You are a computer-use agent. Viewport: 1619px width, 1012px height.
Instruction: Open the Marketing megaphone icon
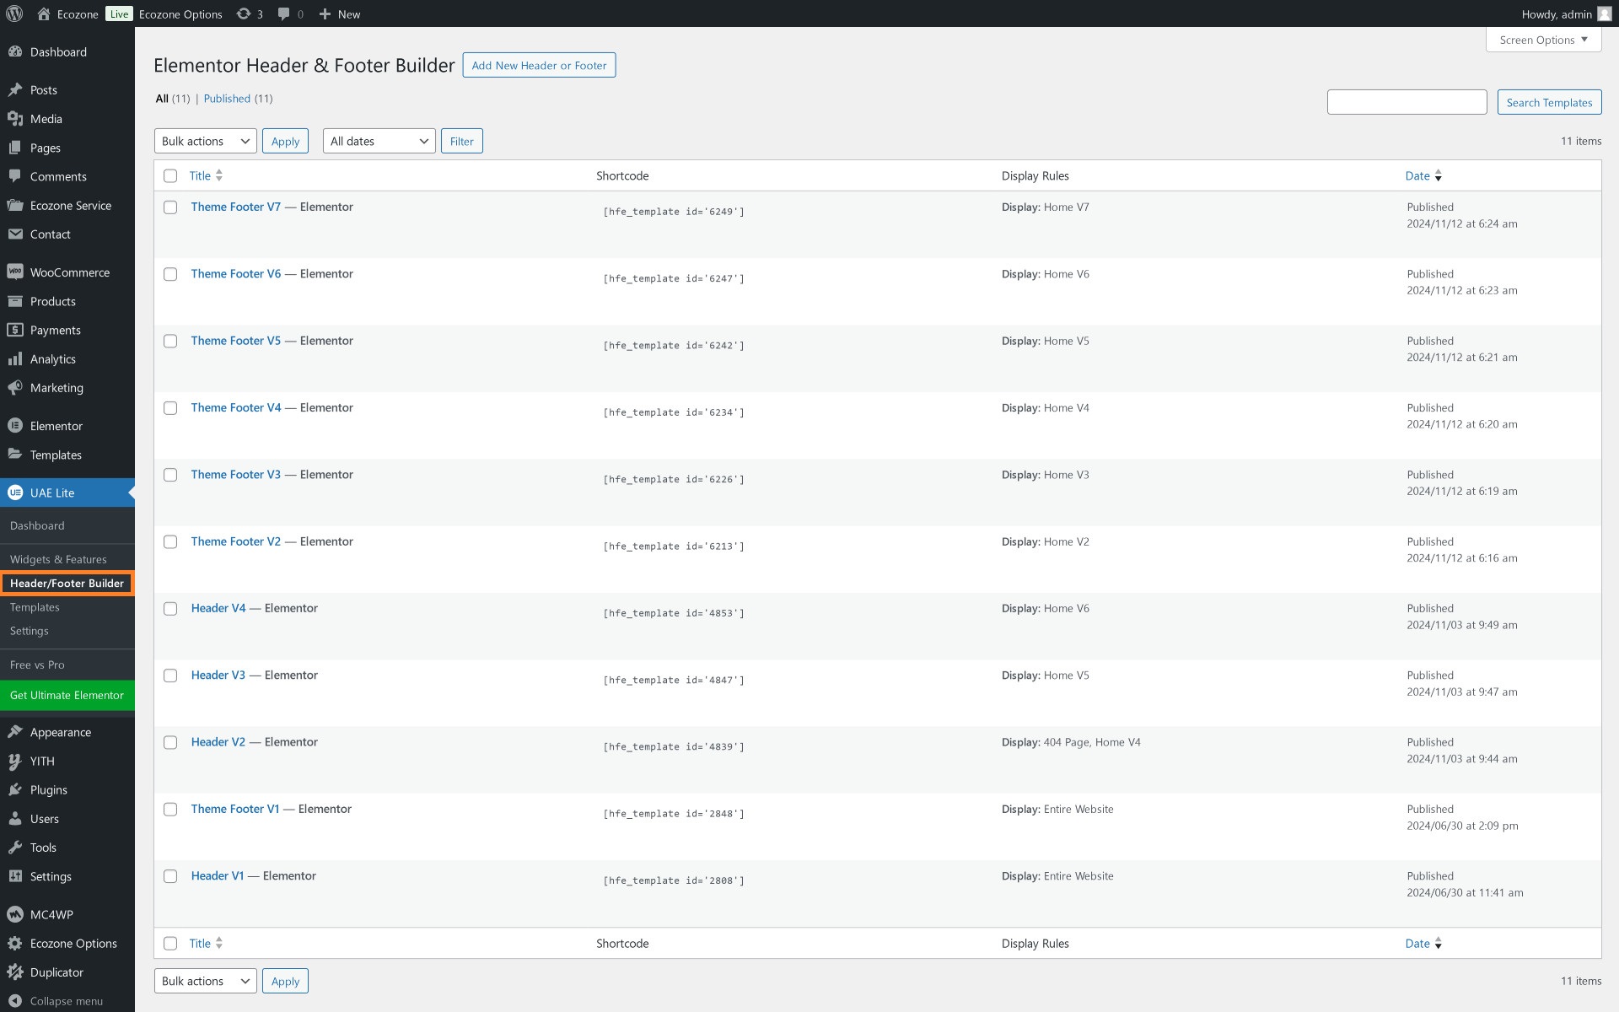14,388
